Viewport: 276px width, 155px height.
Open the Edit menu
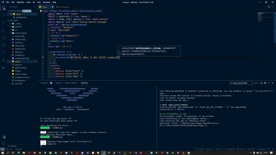[13, 2]
